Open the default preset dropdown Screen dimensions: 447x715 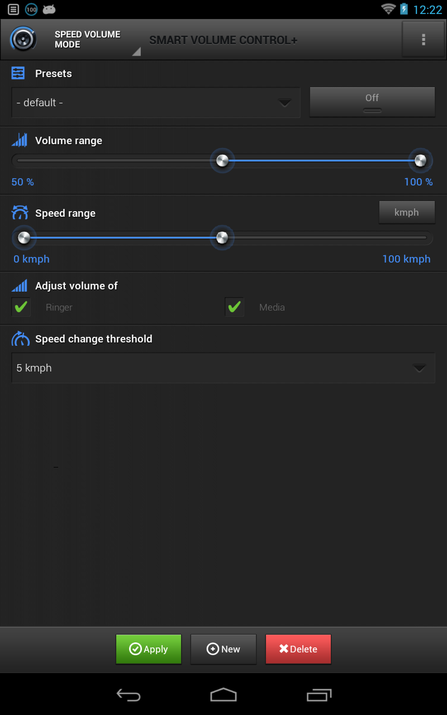point(156,103)
